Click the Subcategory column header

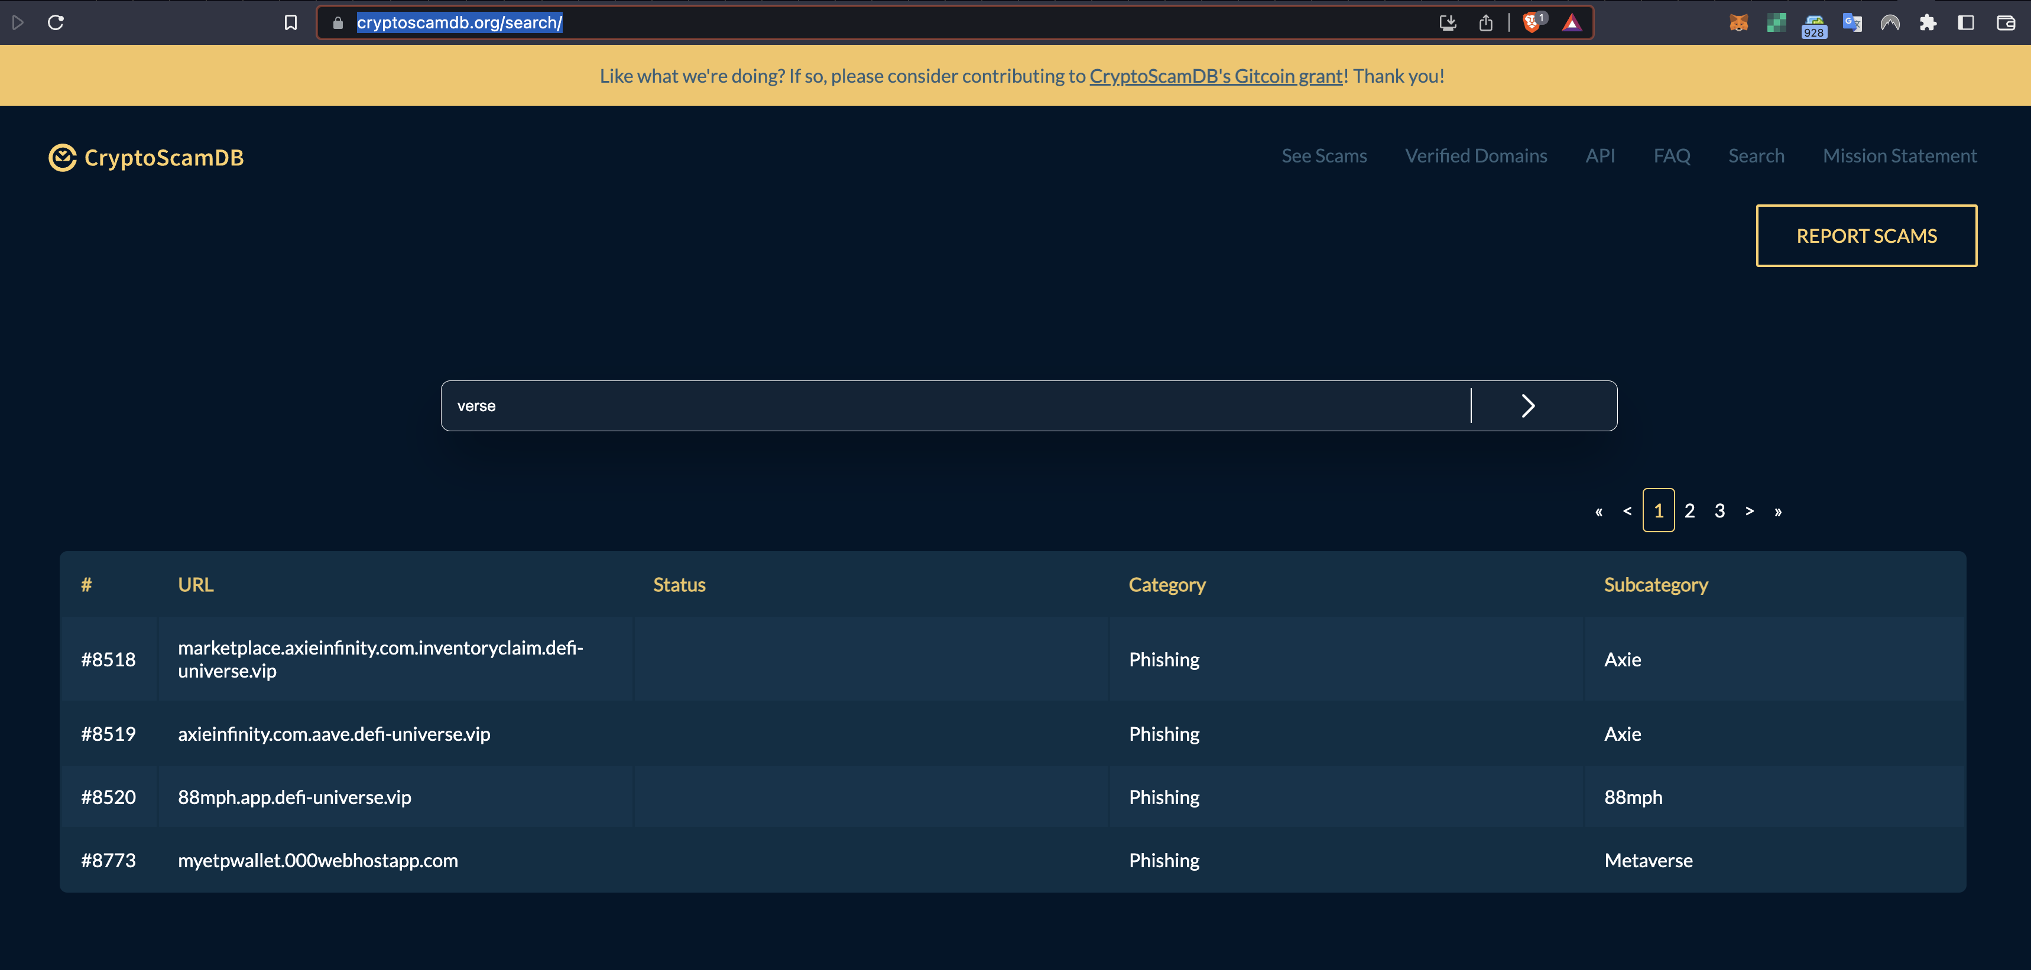pos(1656,585)
